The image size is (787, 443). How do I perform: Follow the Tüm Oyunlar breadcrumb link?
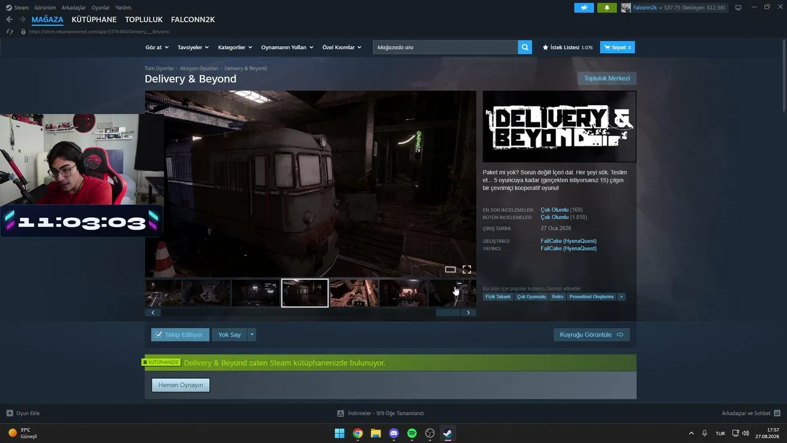point(159,68)
